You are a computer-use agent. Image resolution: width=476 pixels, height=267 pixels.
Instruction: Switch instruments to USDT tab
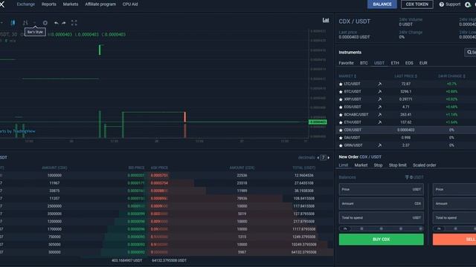[x=379, y=63]
